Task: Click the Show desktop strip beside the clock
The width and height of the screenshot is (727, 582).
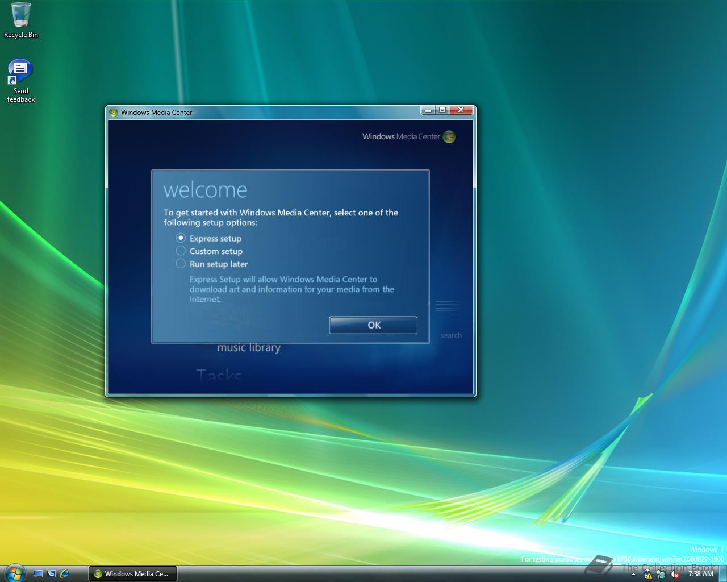Action: pyautogui.click(x=722, y=574)
